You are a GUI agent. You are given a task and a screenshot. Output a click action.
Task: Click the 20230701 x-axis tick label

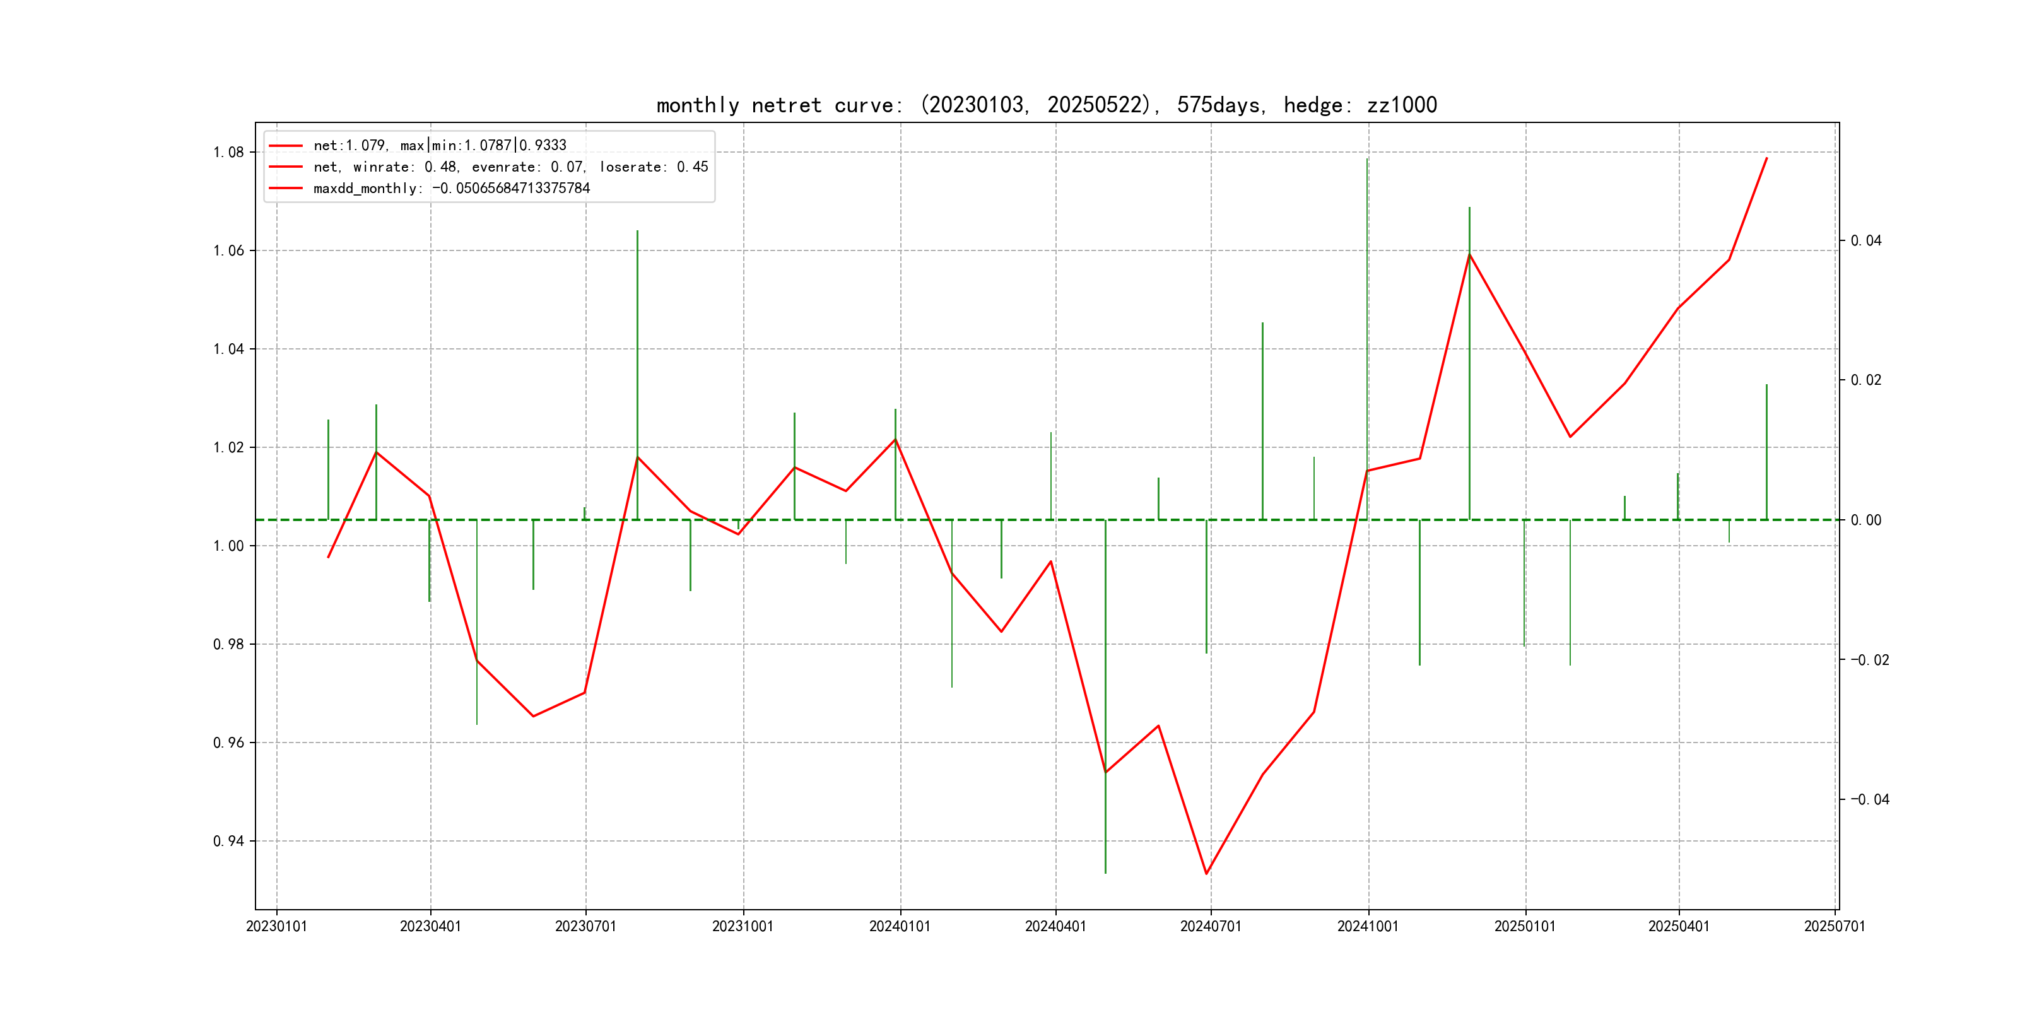point(585,926)
